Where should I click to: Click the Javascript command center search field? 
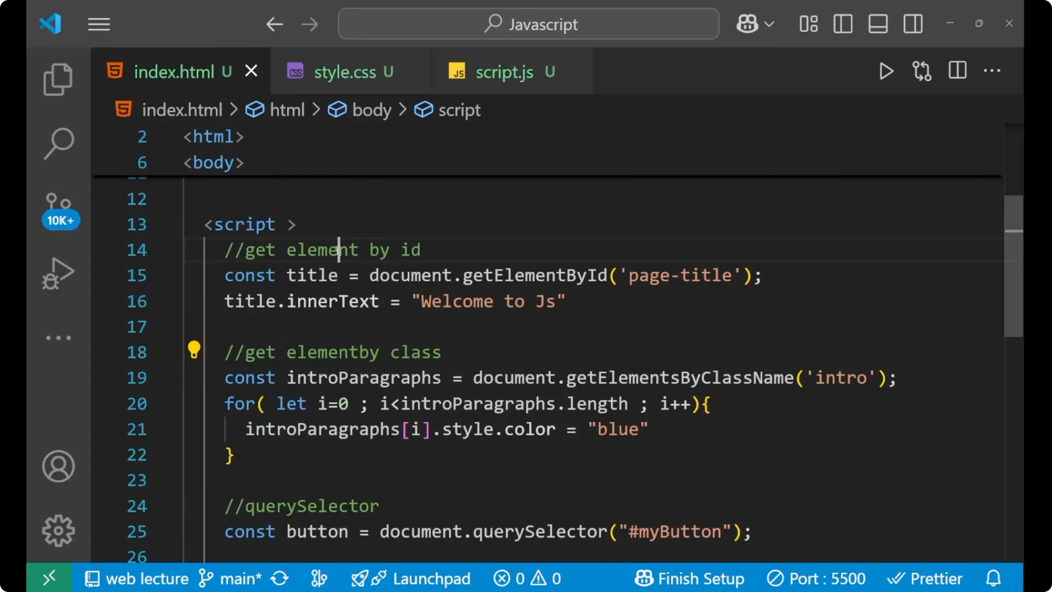pyautogui.click(x=528, y=24)
